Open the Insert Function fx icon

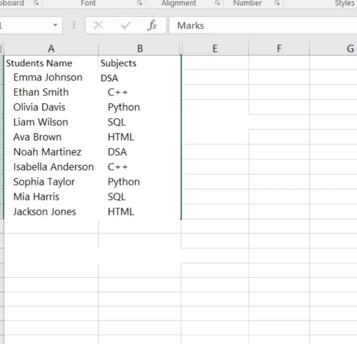pos(152,25)
